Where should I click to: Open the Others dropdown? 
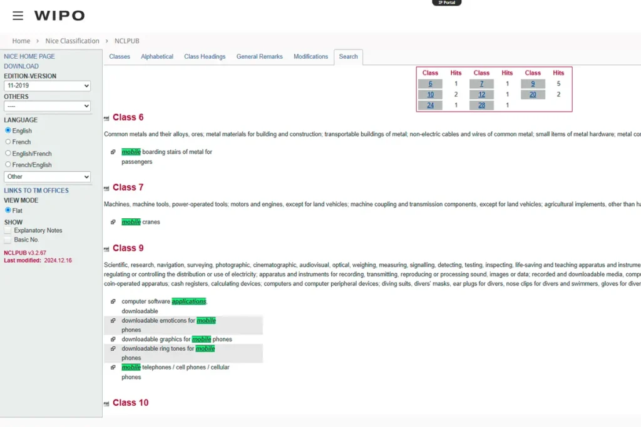[47, 106]
